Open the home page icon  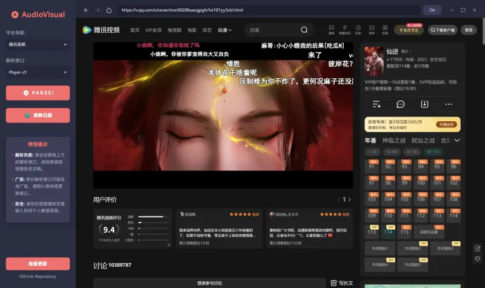coord(109,10)
